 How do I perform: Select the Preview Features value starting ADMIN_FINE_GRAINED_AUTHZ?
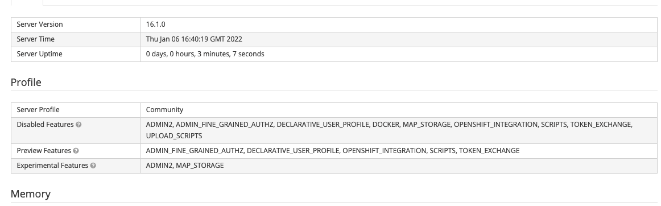coord(333,151)
